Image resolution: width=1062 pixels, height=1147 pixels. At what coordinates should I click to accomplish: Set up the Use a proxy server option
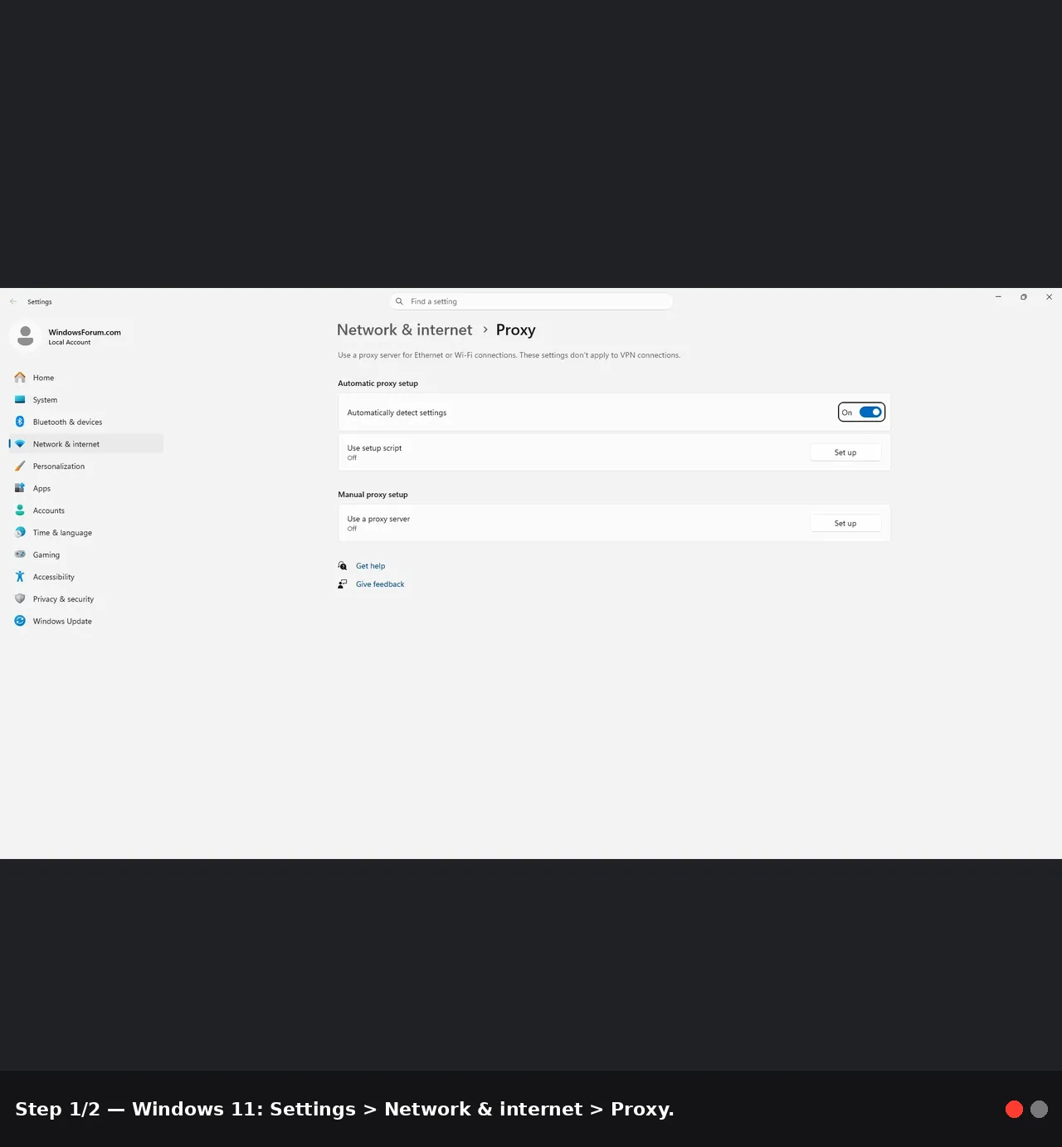[x=845, y=524]
